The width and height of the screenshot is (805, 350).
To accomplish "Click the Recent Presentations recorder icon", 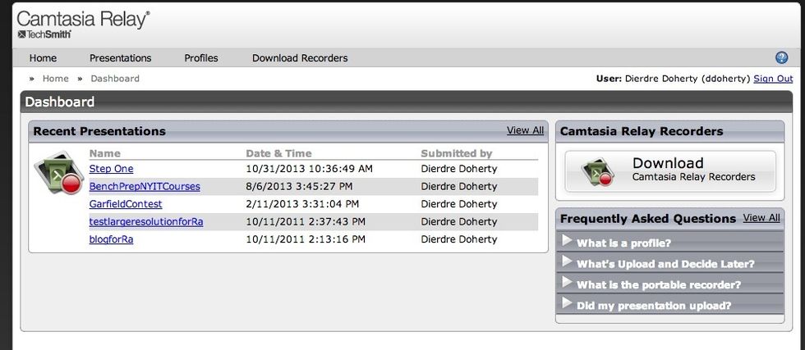I will point(58,173).
